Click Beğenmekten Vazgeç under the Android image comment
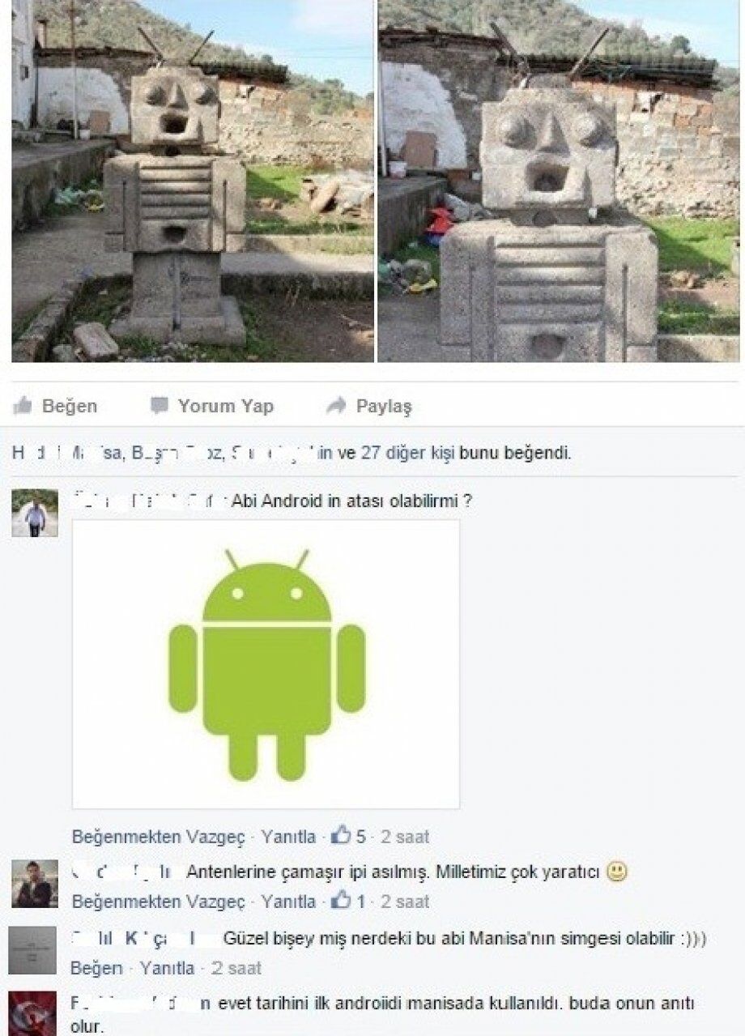 click(159, 837)
